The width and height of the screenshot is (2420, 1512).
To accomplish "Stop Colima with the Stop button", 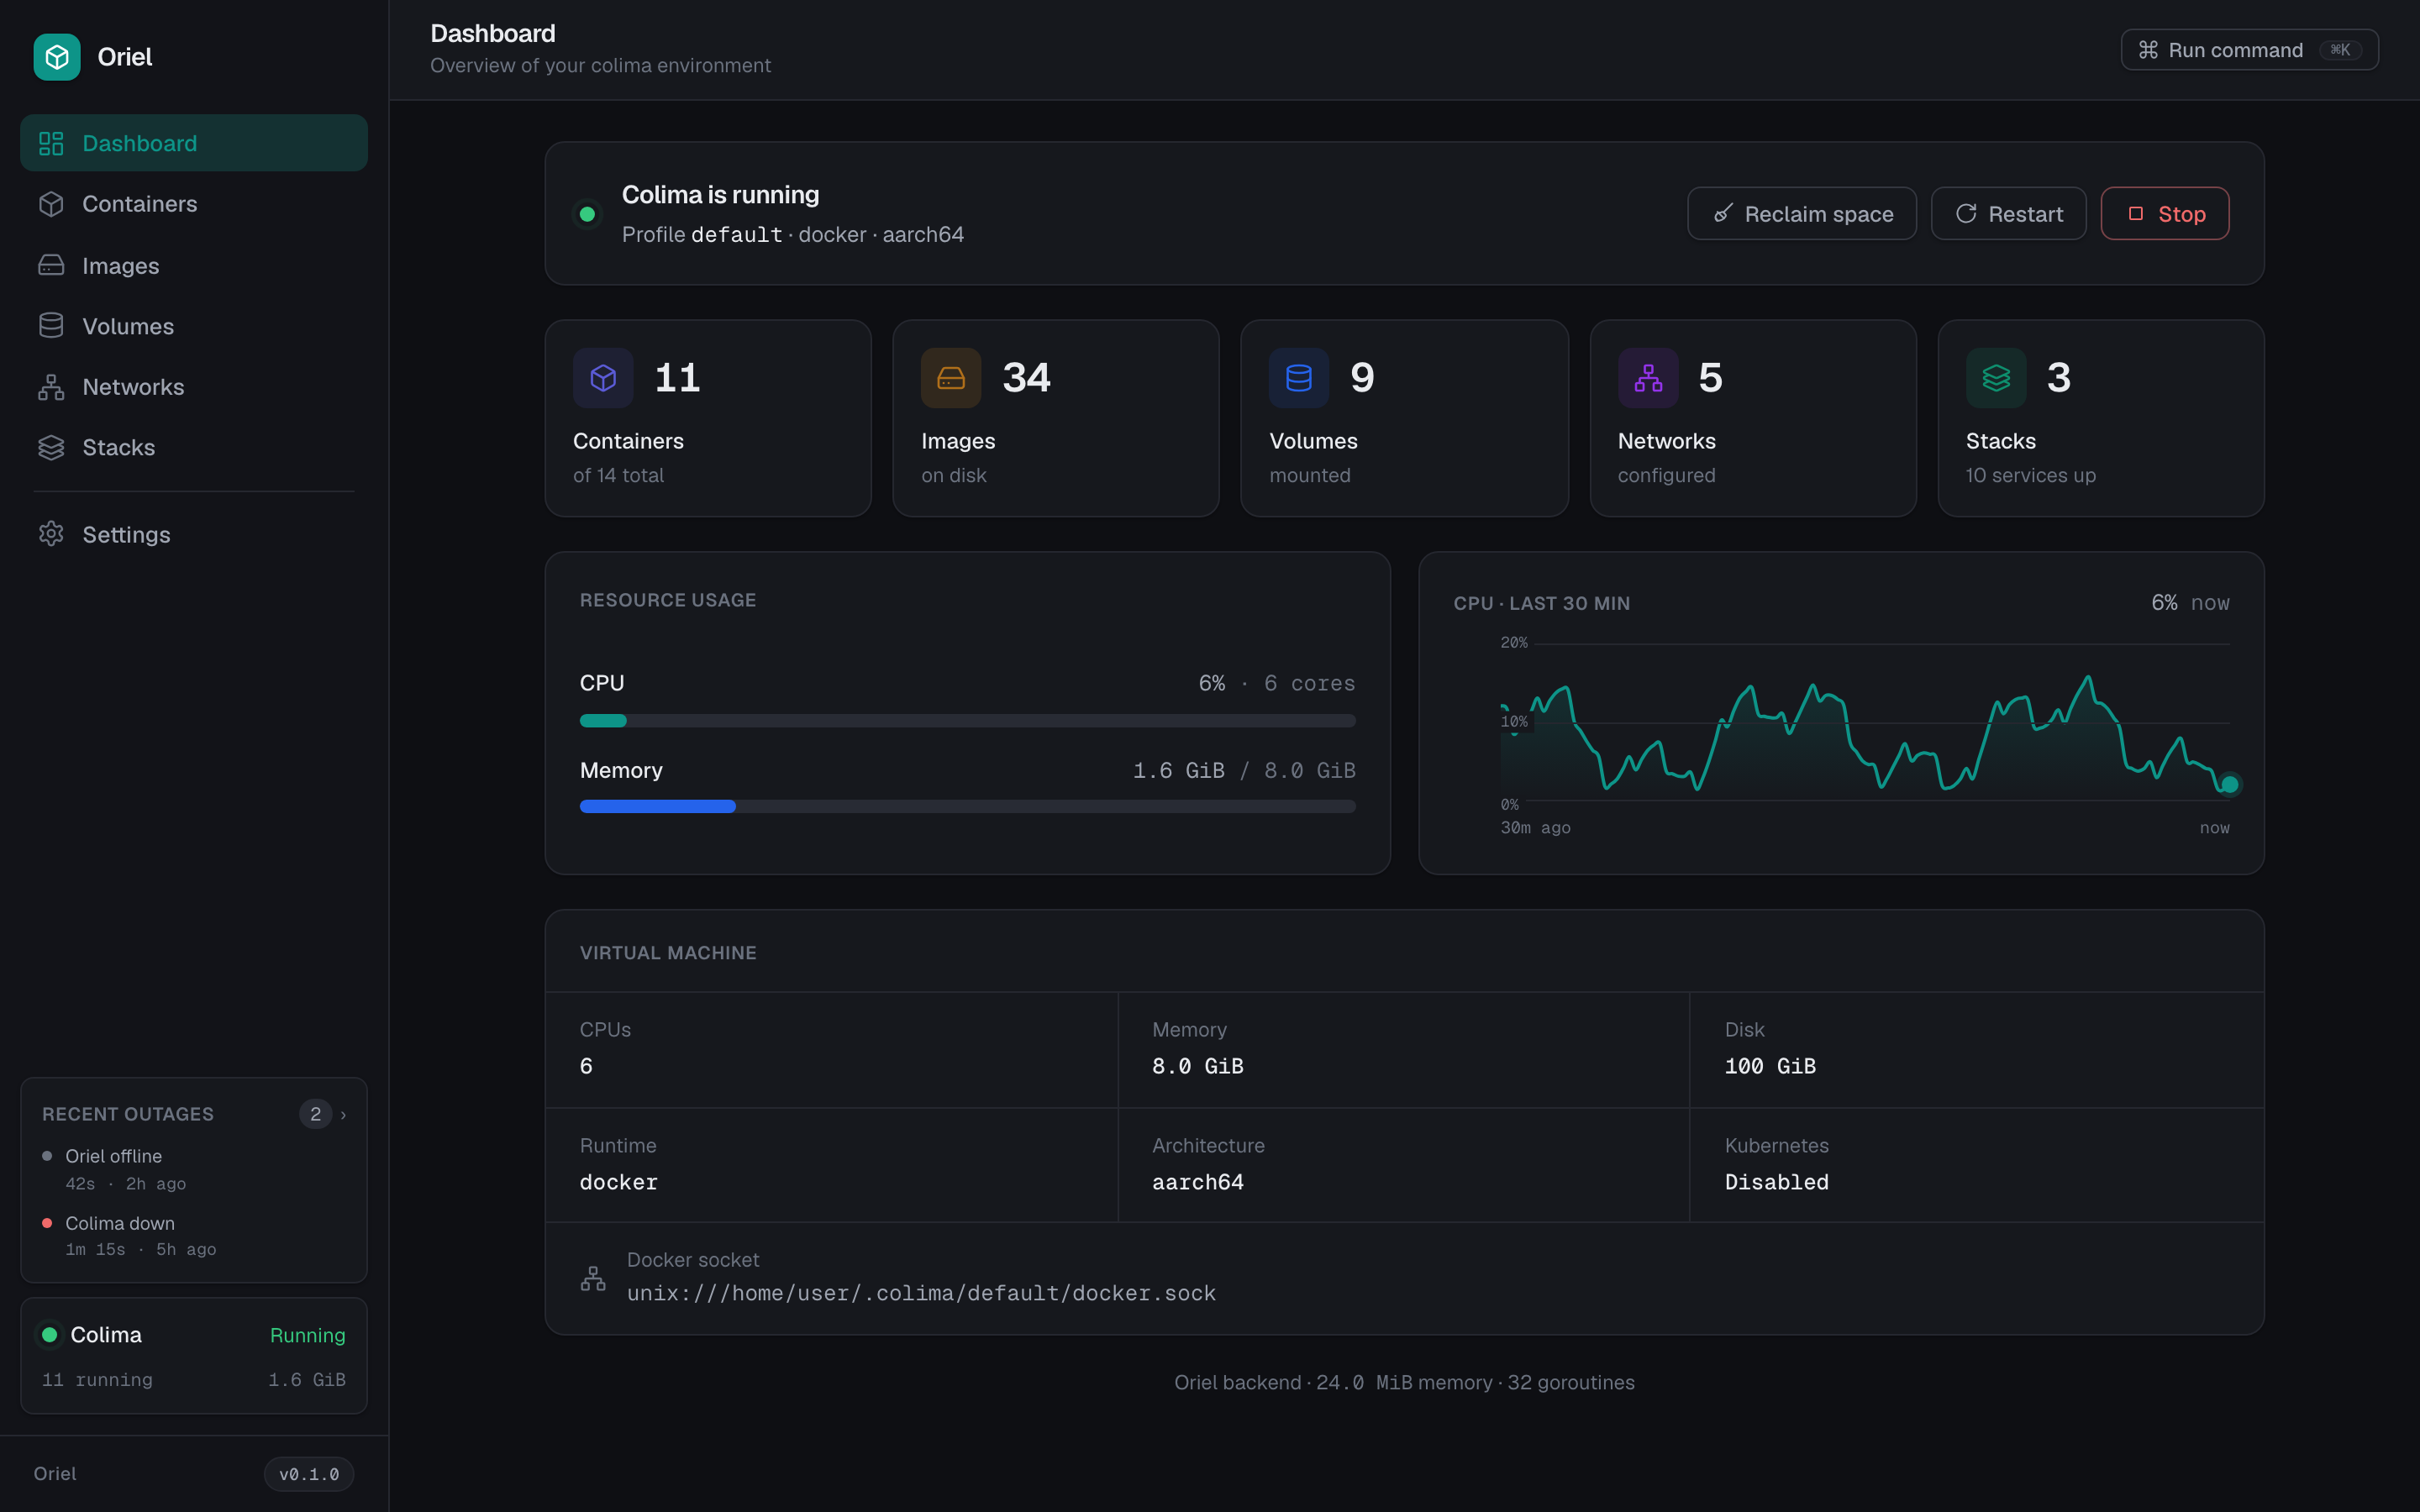I will point(2164,213).
